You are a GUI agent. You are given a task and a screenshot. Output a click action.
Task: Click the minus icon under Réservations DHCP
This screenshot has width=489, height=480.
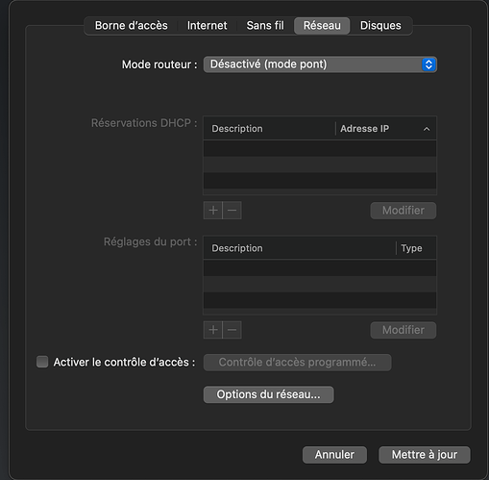[232, 211]
